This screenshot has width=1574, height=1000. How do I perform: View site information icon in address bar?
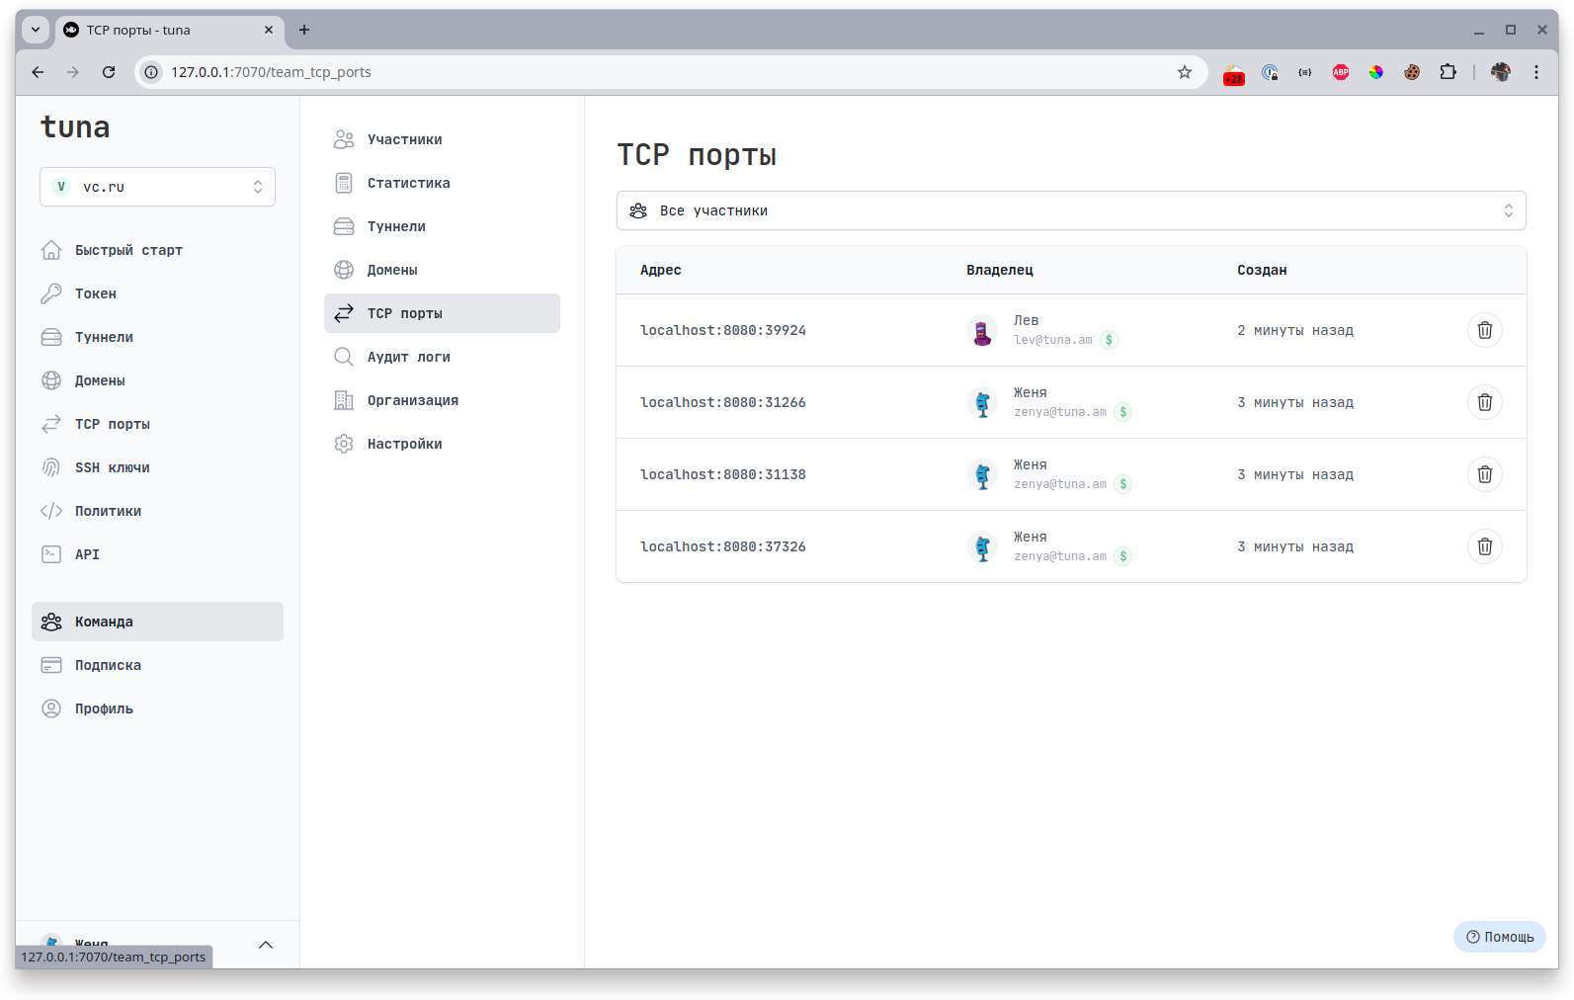pos(151,72)
